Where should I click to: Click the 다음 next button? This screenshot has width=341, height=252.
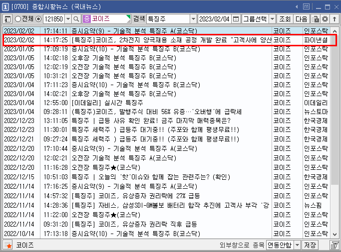[x=302, y=19]
